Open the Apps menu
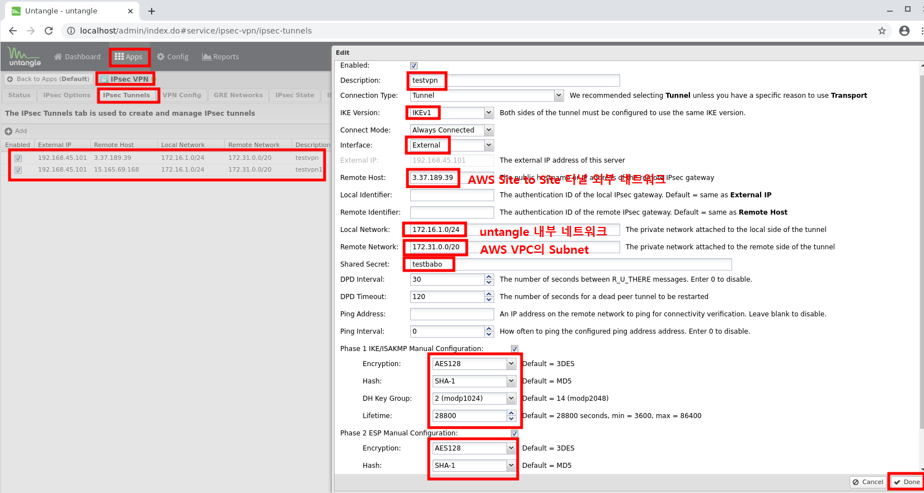Screen dimensions: 924x493 point(129,56)
